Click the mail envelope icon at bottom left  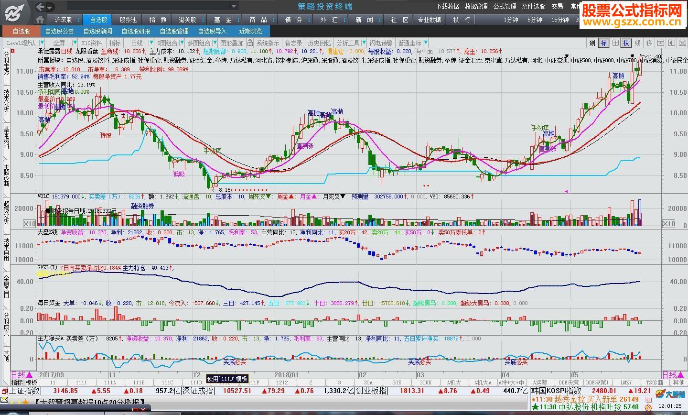coord(4,399)
